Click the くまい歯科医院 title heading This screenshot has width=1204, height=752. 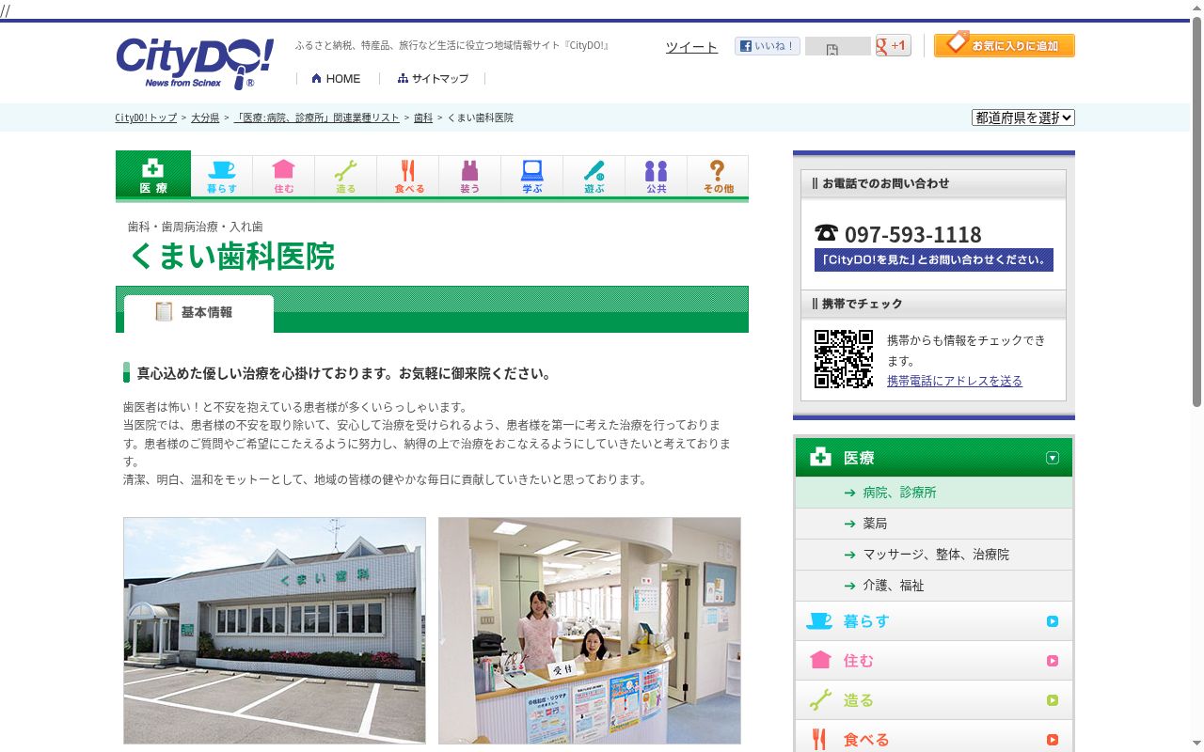231,257
